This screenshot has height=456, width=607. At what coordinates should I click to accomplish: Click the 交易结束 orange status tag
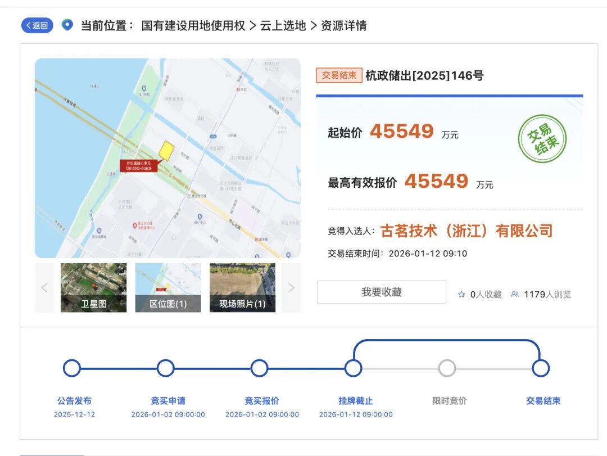(x=339, y=75)
